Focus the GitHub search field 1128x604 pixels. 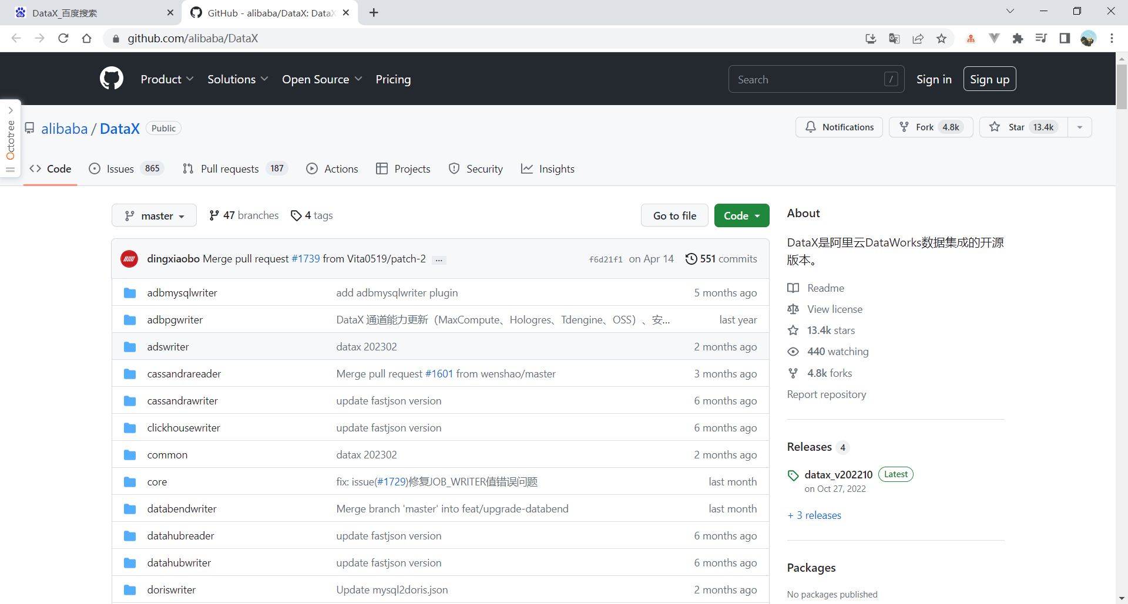(x=817, y=79)
